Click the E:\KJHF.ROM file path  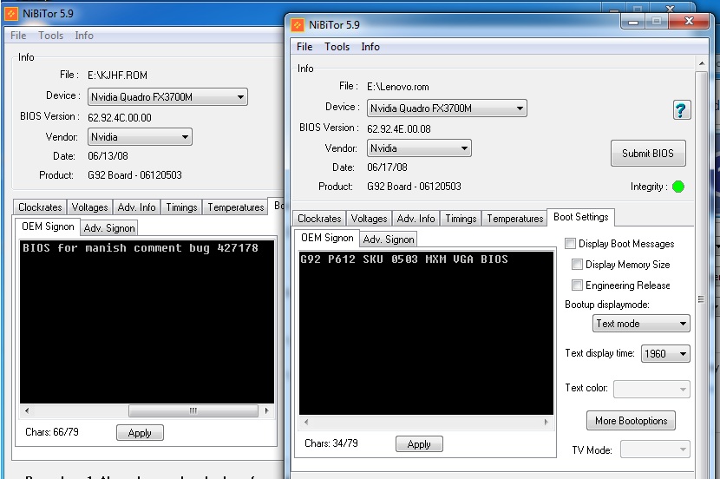[x=118, y=75]
